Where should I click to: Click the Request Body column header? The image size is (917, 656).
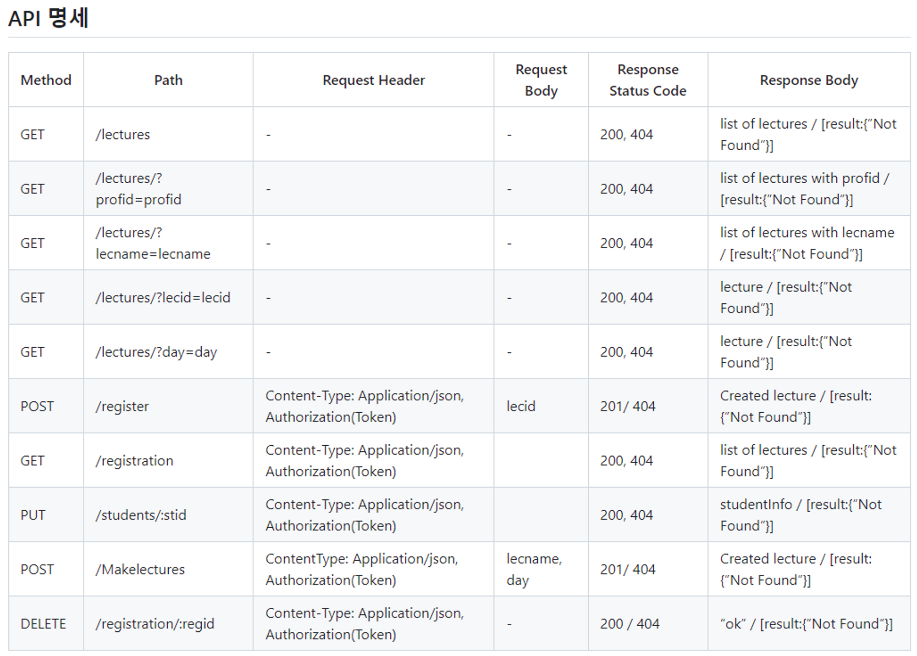(x=541, y=80)
